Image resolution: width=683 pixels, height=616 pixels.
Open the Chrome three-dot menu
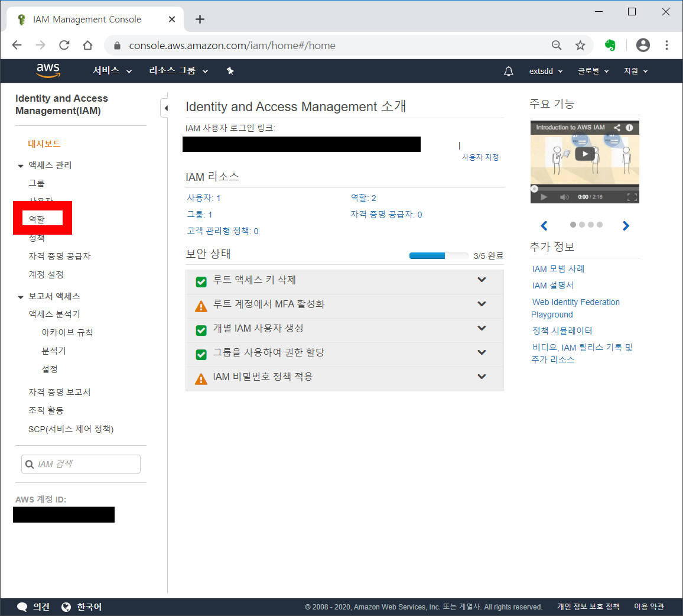click(x=666, y=45)
